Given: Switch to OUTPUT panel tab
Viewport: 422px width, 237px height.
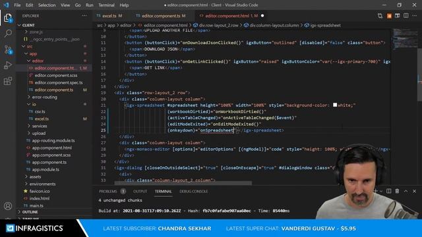Looking at the screenshot, I should [140, 192].
